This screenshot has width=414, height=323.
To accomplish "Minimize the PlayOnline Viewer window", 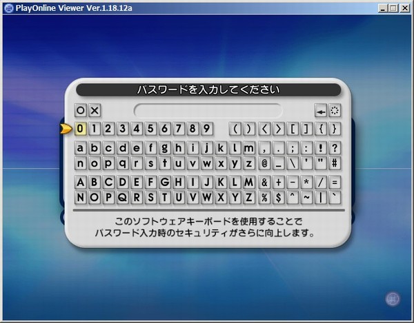I will 382,8.
